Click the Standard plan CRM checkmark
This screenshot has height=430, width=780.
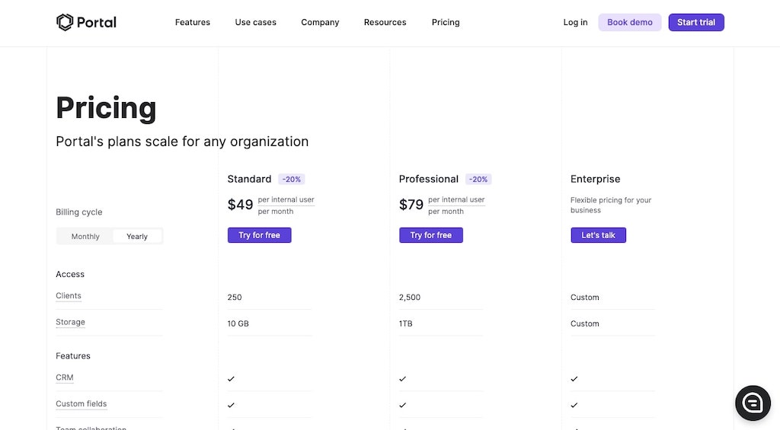coord(231,378)
